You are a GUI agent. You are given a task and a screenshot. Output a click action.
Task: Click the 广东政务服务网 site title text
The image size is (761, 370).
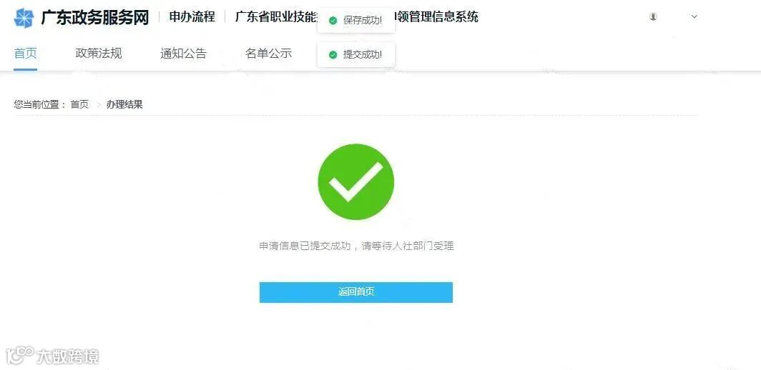click(94, 17)
